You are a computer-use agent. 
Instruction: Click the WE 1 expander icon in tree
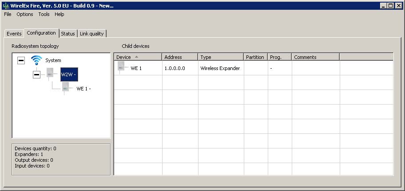point(66,89)
